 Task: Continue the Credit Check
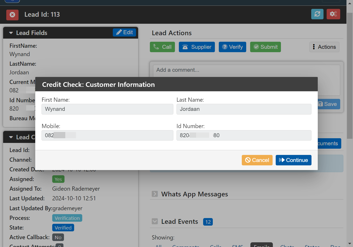[293, 160]
